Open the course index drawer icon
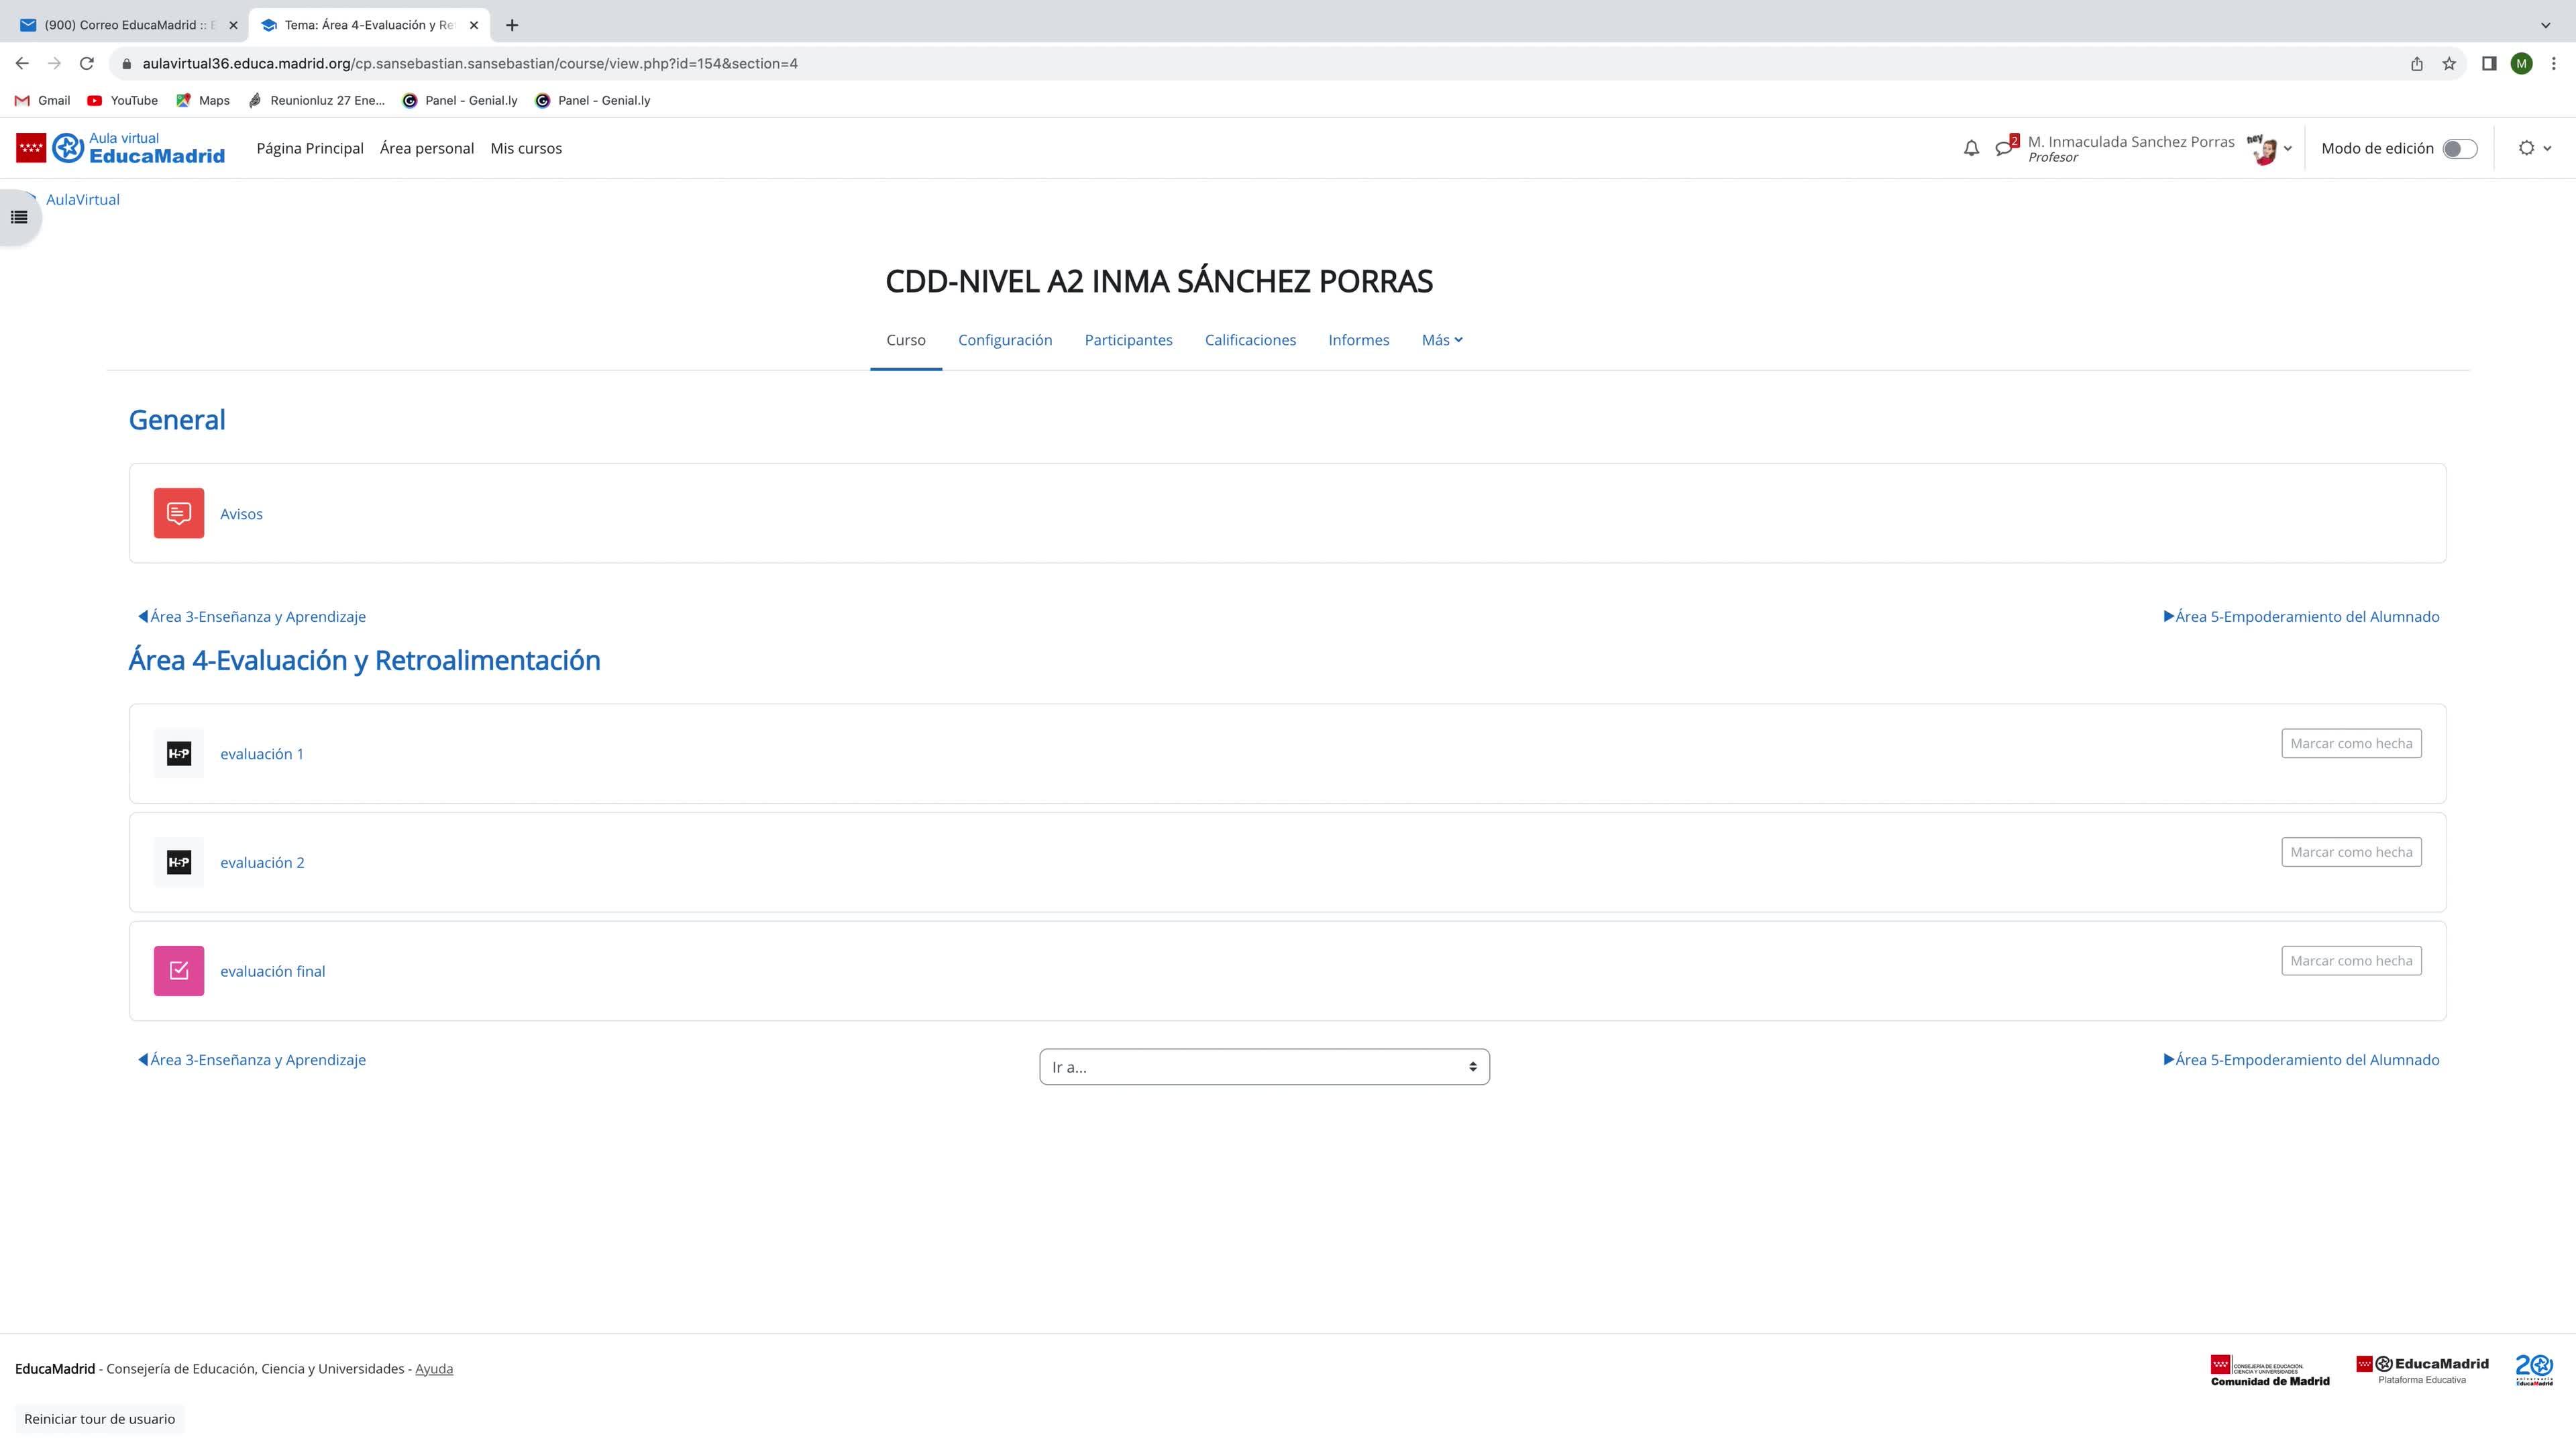 click(x=19, y=217)
